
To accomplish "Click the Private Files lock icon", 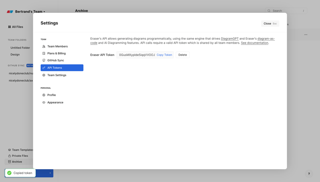I will pyautogui.click(x=9, y=156).
